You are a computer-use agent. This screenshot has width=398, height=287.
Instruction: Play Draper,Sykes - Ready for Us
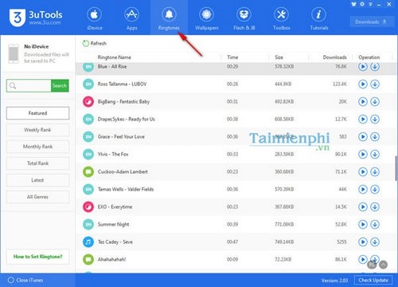(x=363, y=120)
